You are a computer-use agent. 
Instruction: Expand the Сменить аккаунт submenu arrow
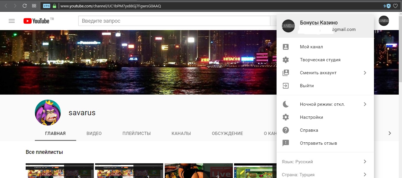365,73
